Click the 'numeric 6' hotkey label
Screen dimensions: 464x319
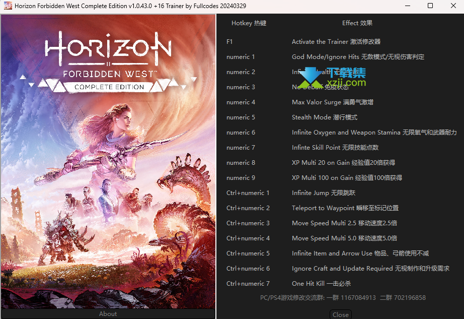[x=241, y=133]
